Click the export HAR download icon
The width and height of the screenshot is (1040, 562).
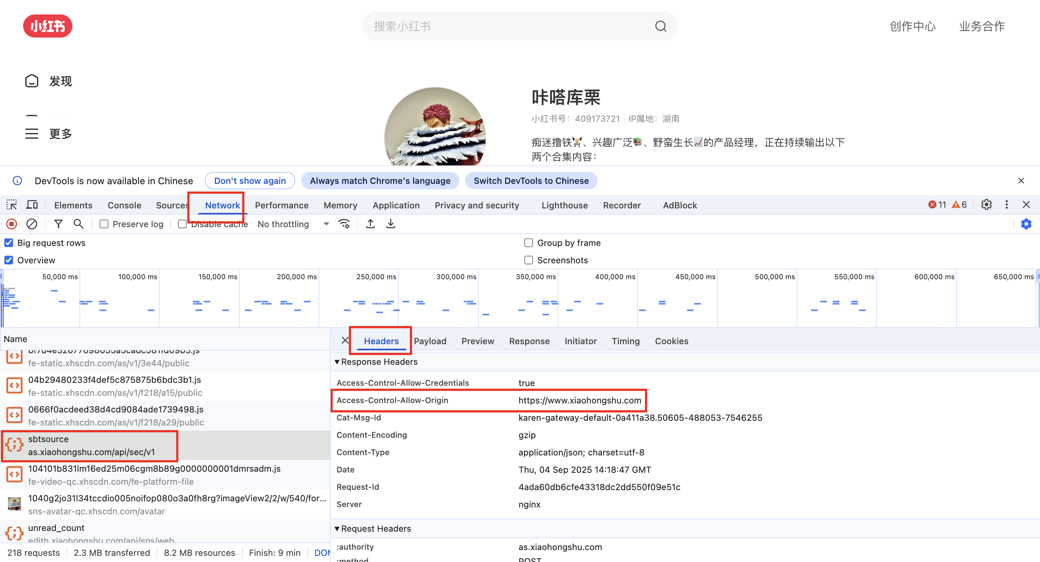(390, 224)
